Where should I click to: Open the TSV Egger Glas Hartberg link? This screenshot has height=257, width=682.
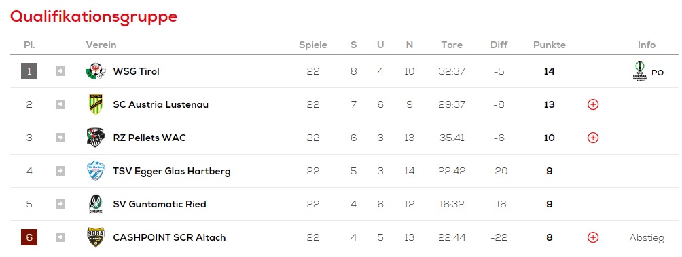click(x=172, y=171)
